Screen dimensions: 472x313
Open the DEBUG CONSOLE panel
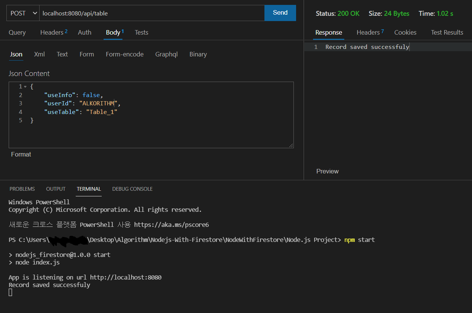click(x=132, y=189)
